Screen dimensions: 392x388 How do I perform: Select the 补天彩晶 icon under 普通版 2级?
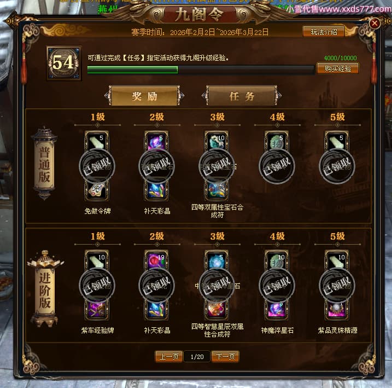[156, 190]
